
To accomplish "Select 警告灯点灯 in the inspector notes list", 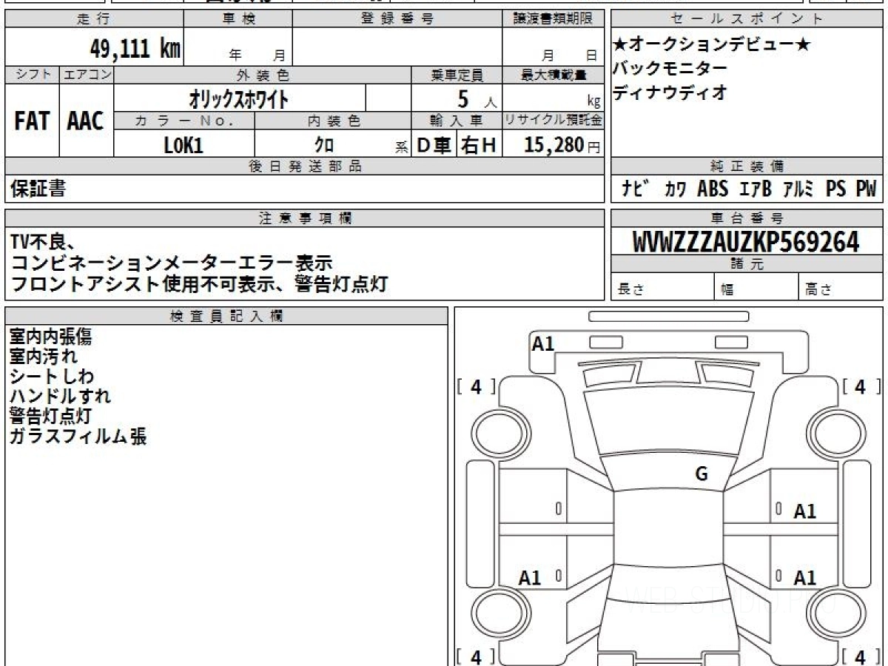I will (x=50, y=417).
